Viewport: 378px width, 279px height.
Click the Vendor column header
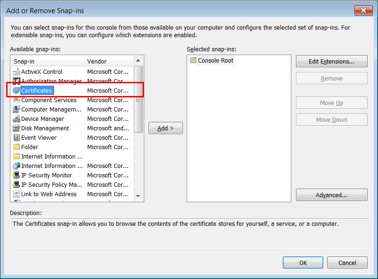click(x=109, y=61)
